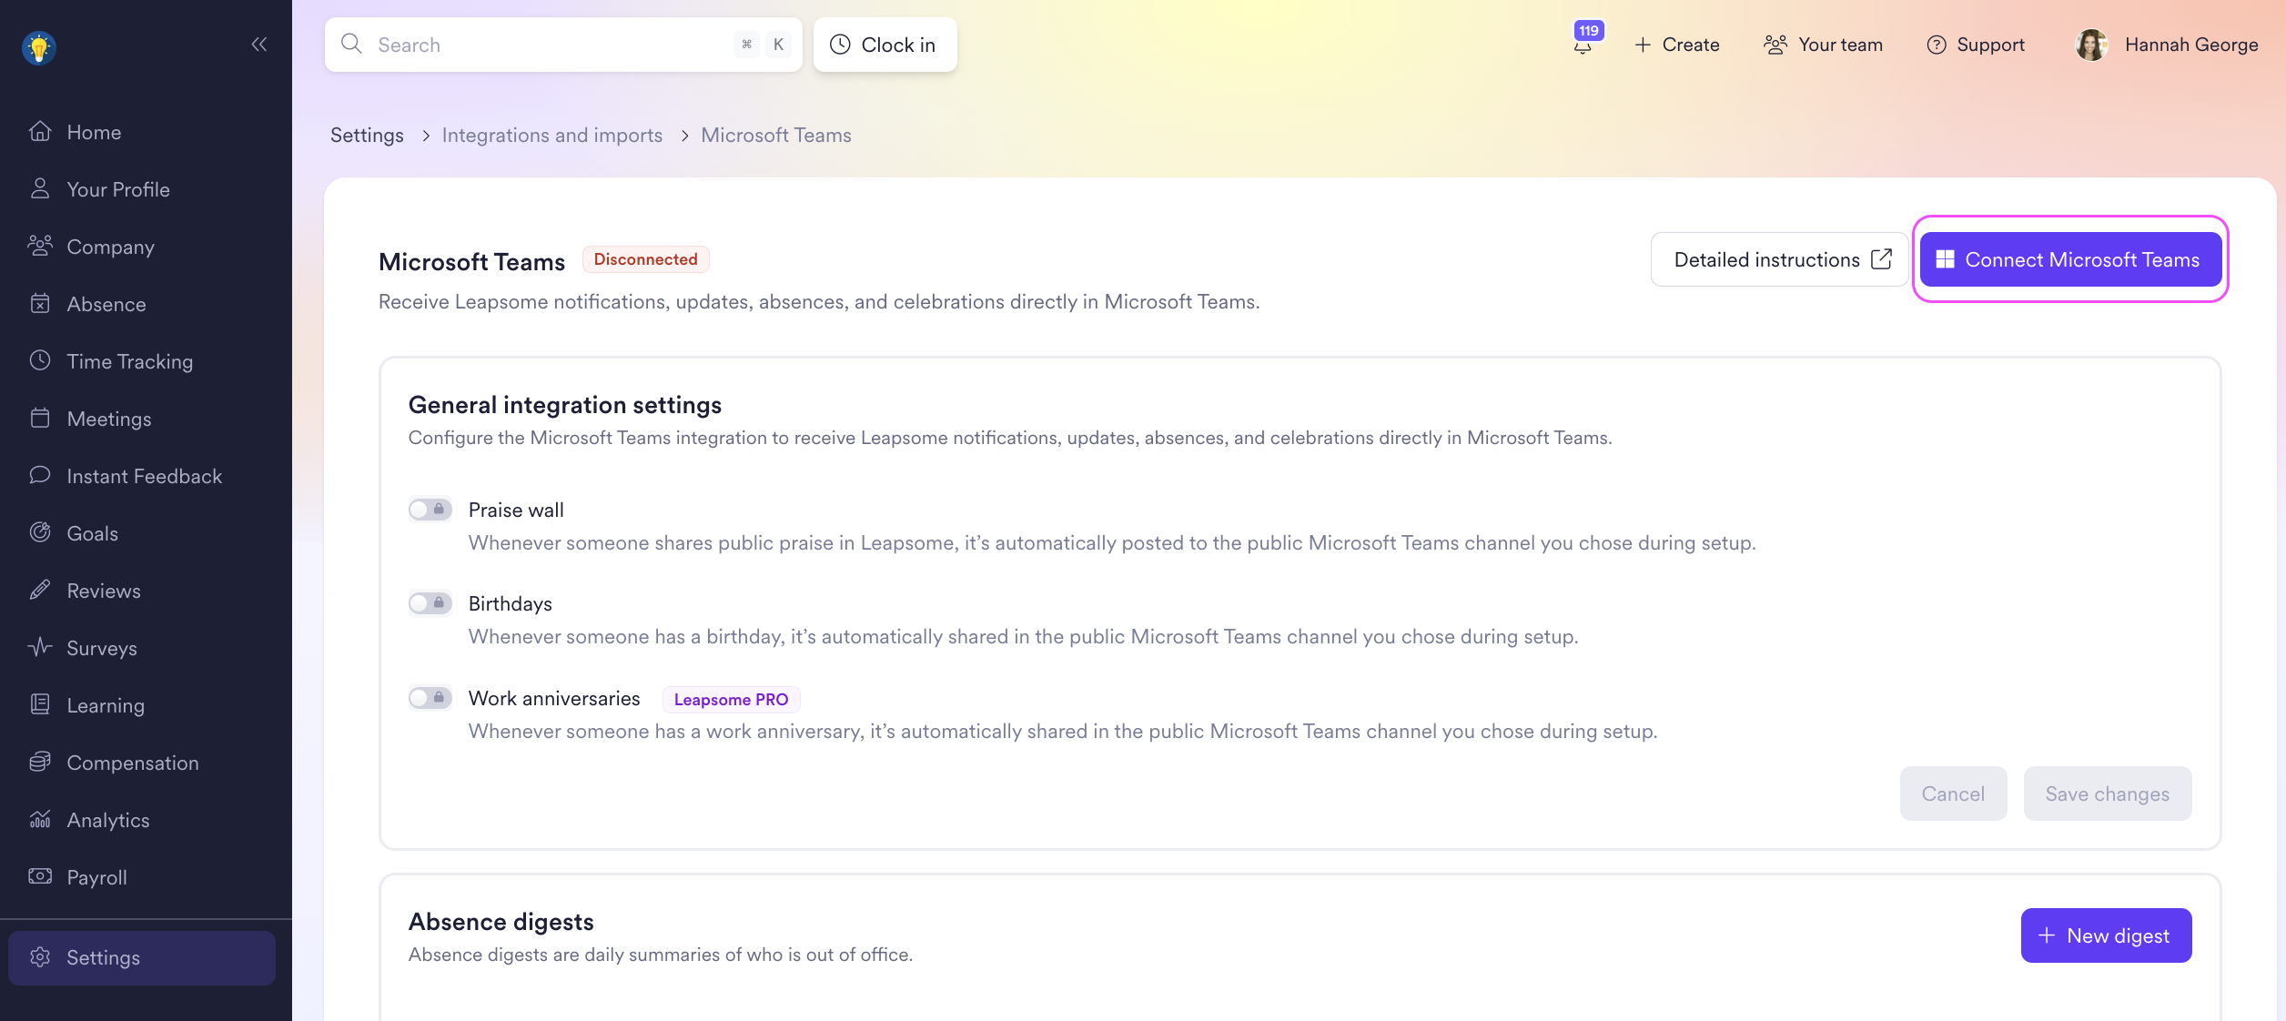The height and width of the screenshot is (1021, 2286).
Task: Click the Leapsome lightbulb logo
Action: pos(39,47)
